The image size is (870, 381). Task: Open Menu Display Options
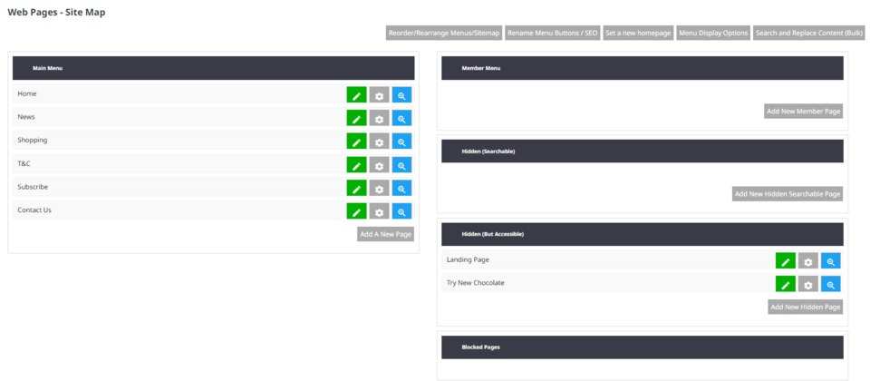point(713,33)
